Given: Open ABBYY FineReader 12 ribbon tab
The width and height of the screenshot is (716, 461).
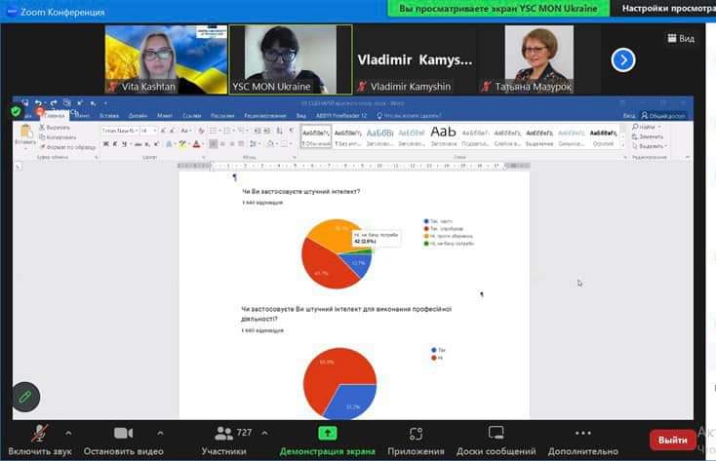Looking at the screenshot, I should coord(341,116).
